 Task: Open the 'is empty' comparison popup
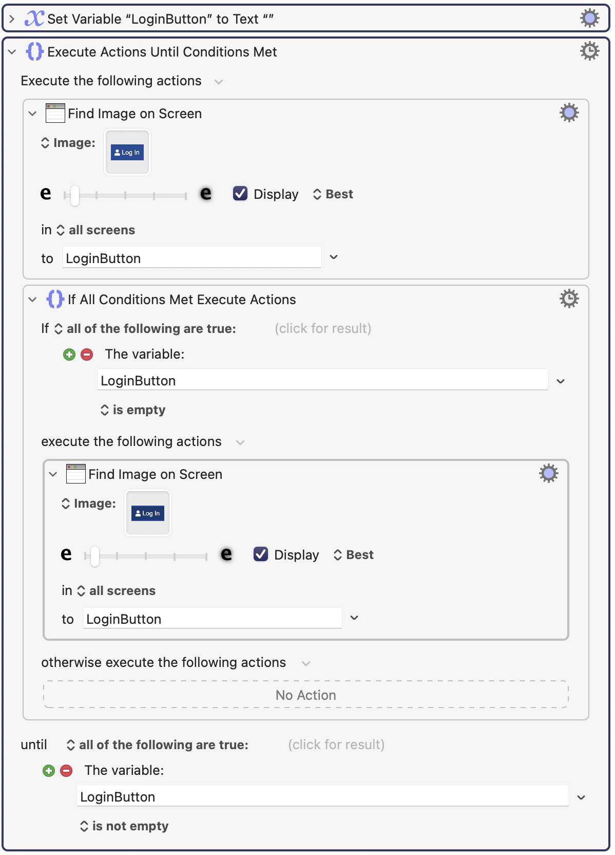(x=133, y=410)
